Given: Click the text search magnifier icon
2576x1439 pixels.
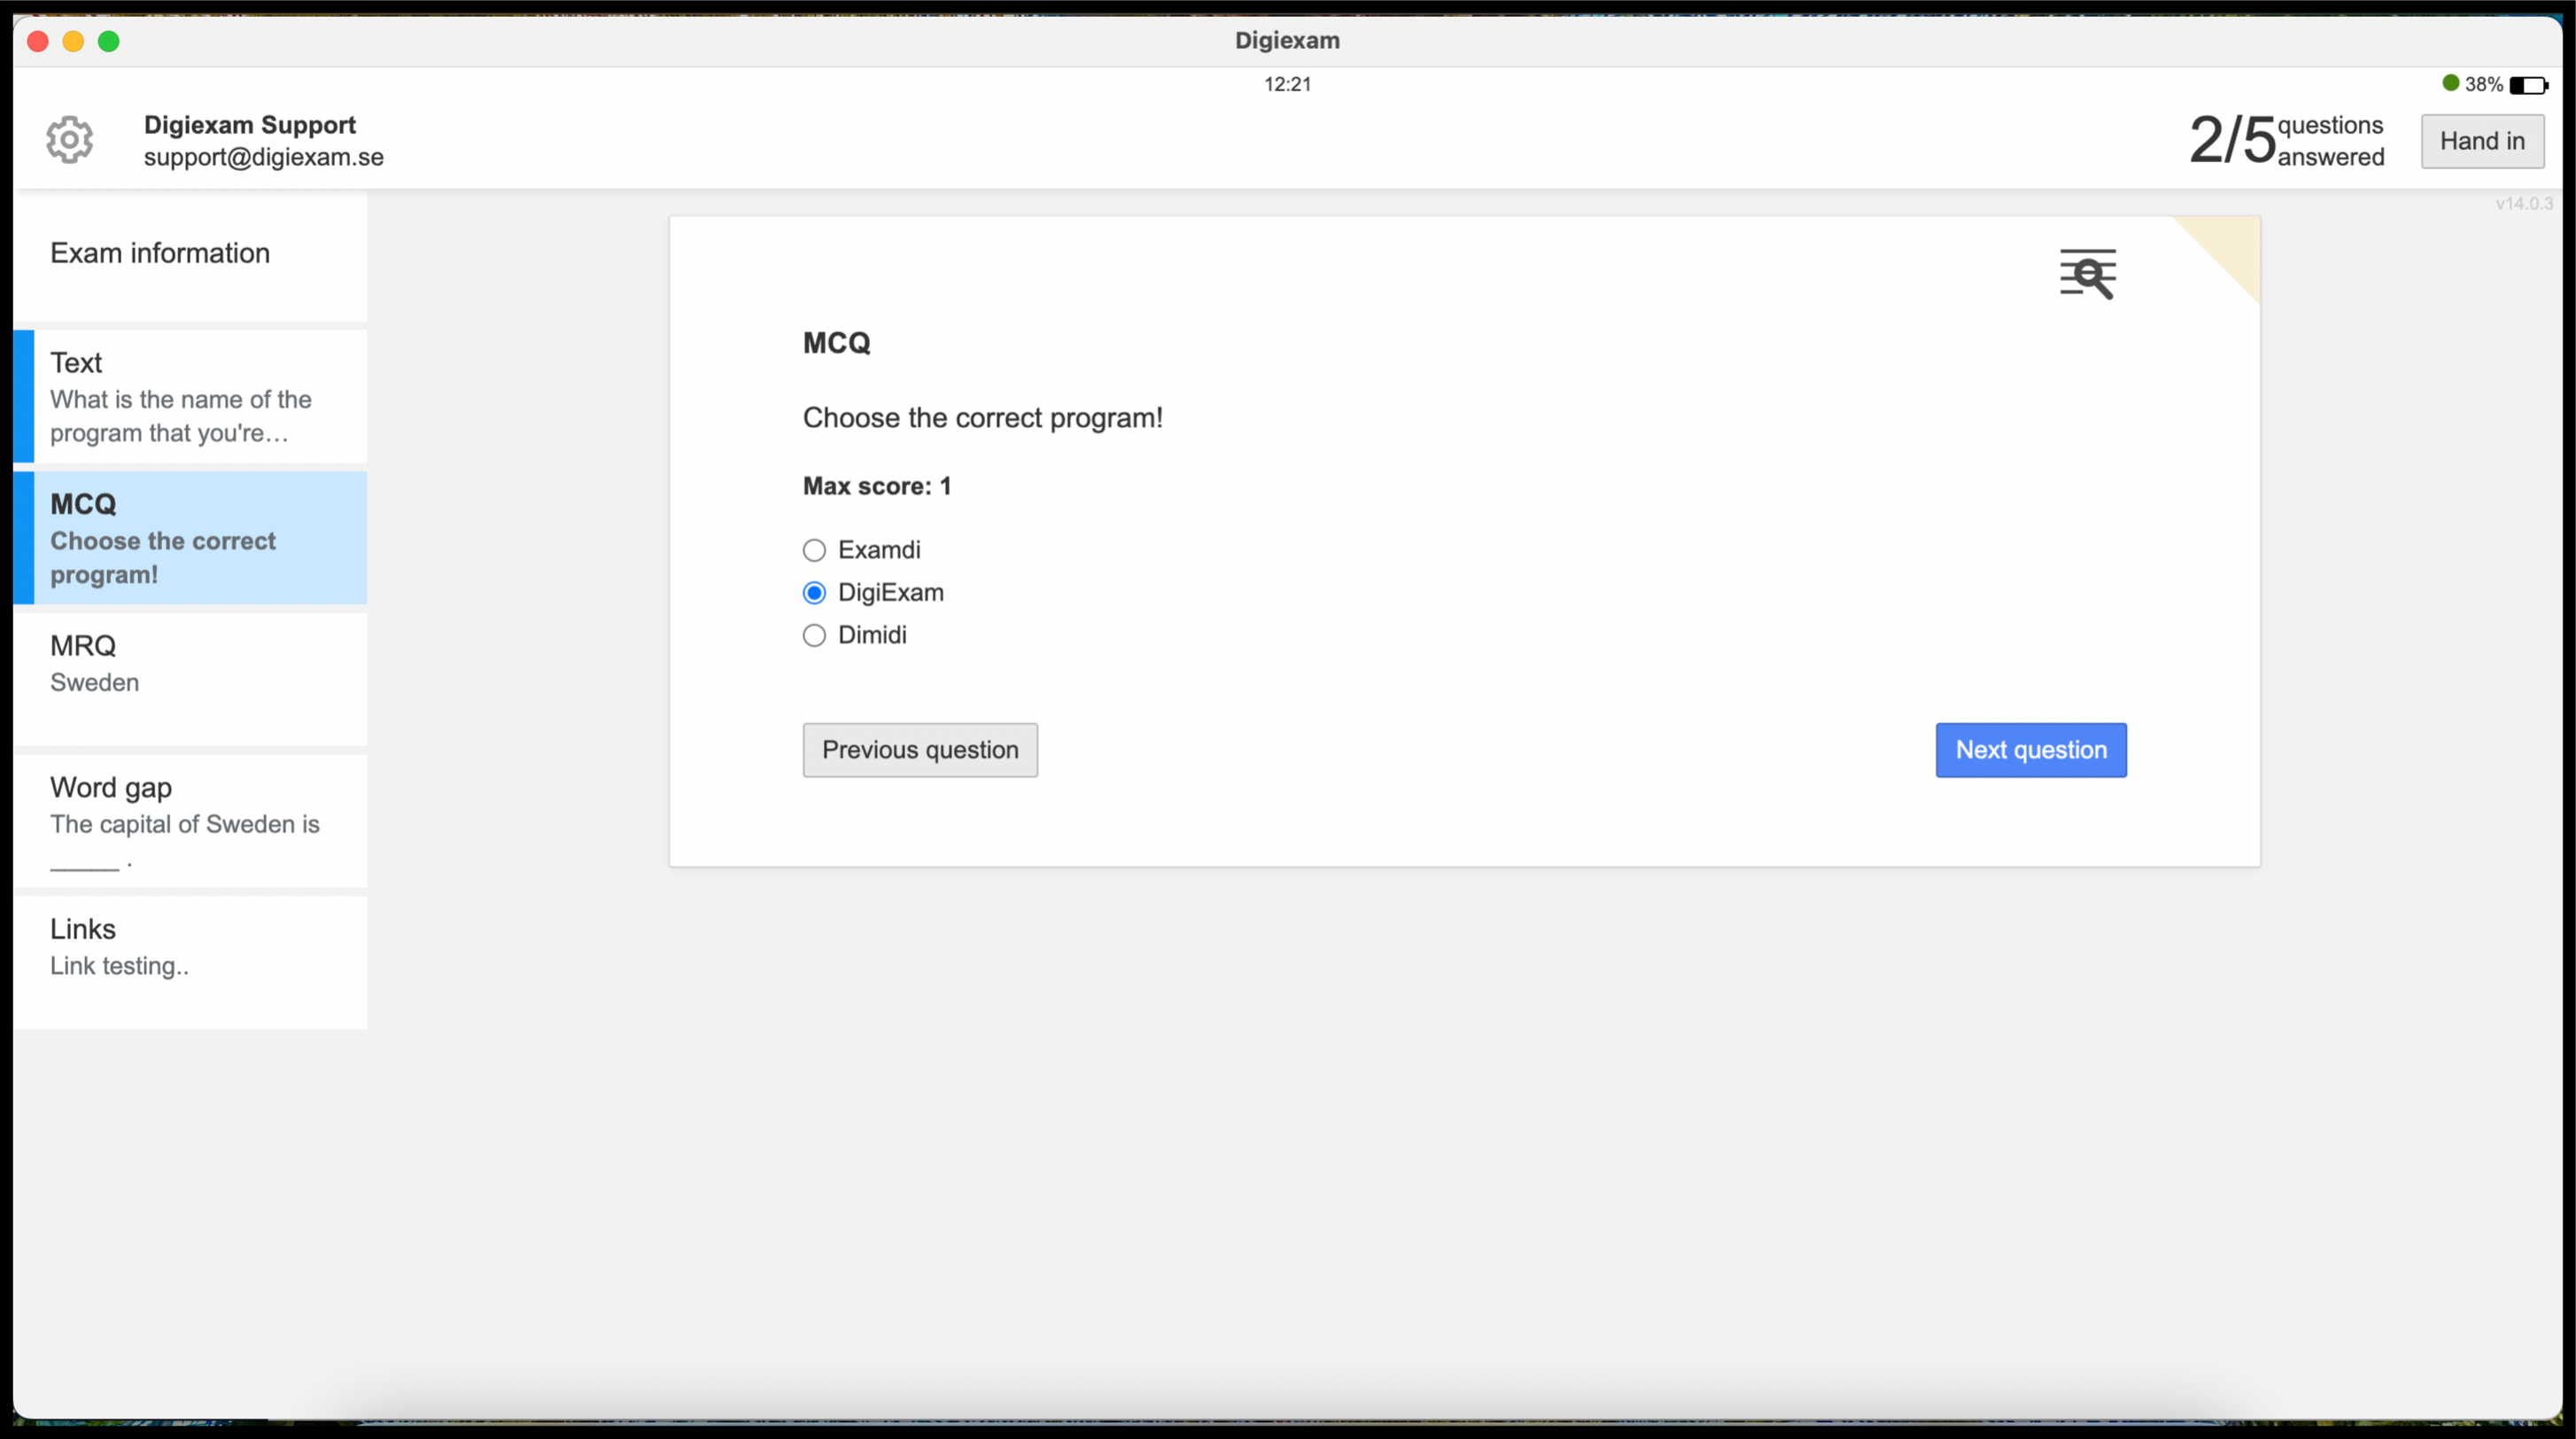Looking at the screenshot, I should point(2087,274).
